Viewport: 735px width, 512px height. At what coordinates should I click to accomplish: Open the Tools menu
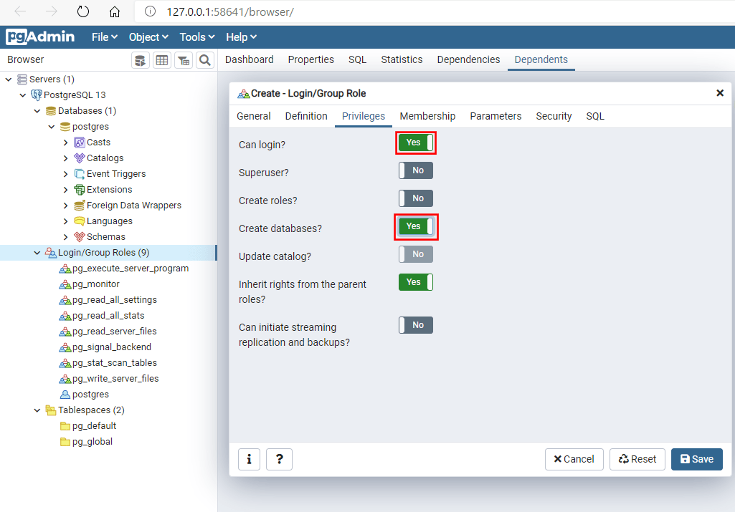196,37
